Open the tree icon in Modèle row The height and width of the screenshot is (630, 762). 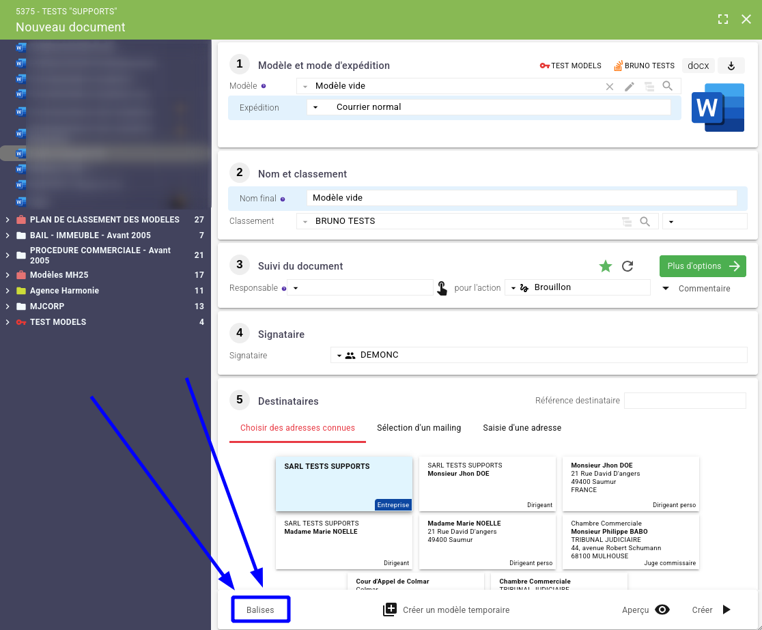pyautogui.click(x=649, y=87)
